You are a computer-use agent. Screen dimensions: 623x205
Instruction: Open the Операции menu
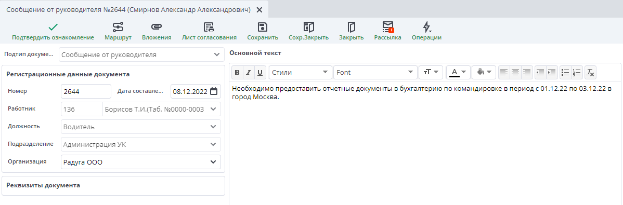426,32
